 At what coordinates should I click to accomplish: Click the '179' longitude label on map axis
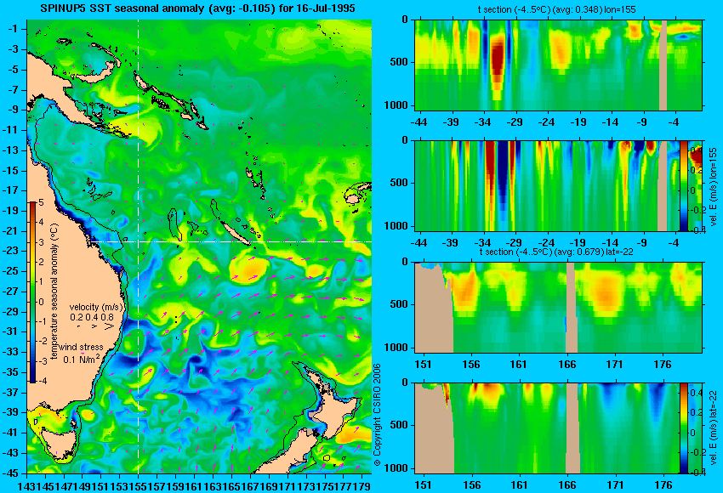point(362,486)
